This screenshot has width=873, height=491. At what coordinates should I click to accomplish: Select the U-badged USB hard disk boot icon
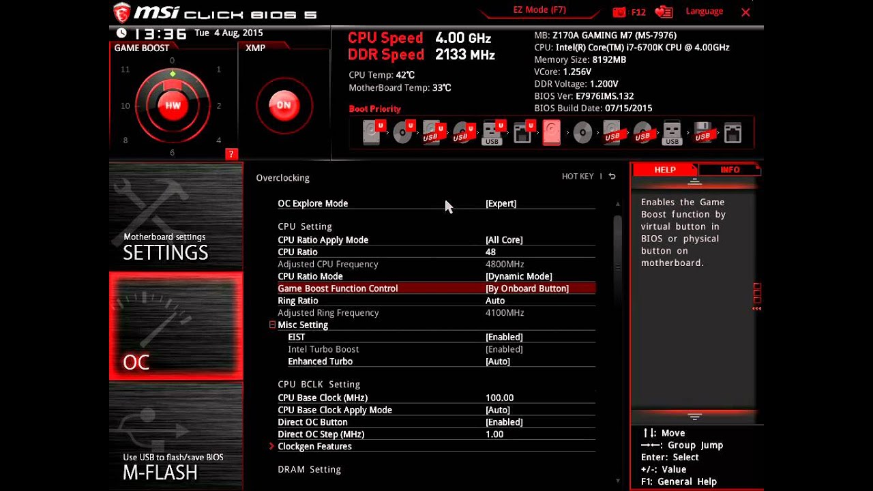[x=433, y=132]
